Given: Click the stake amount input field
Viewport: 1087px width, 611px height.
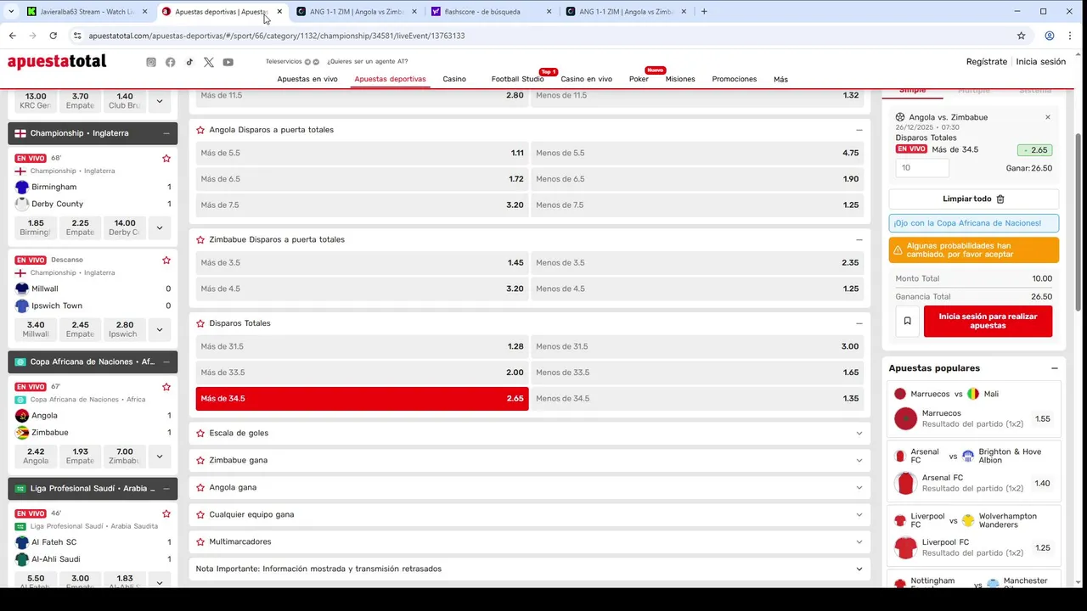Looking at the screenshot, I should 922,168.
